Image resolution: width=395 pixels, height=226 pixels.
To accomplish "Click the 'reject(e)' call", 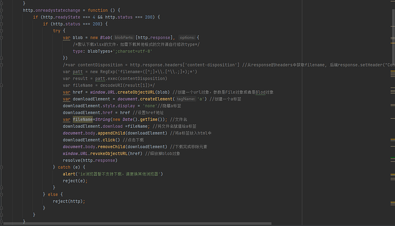I will tap(74, 181).
